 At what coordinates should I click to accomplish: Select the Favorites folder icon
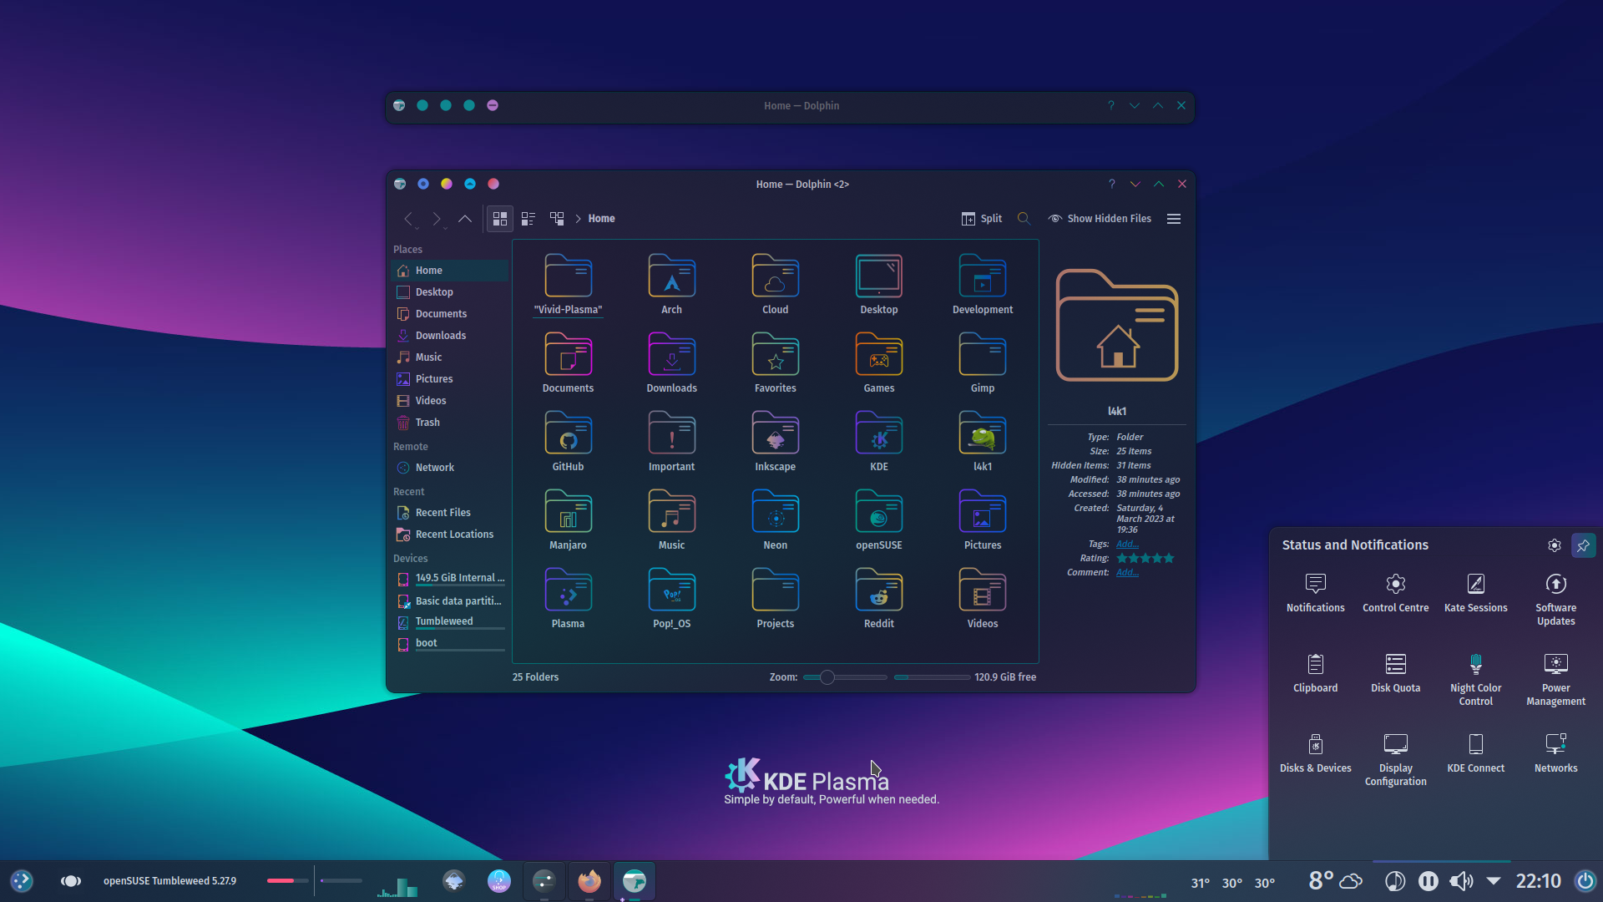pos(775,354)
